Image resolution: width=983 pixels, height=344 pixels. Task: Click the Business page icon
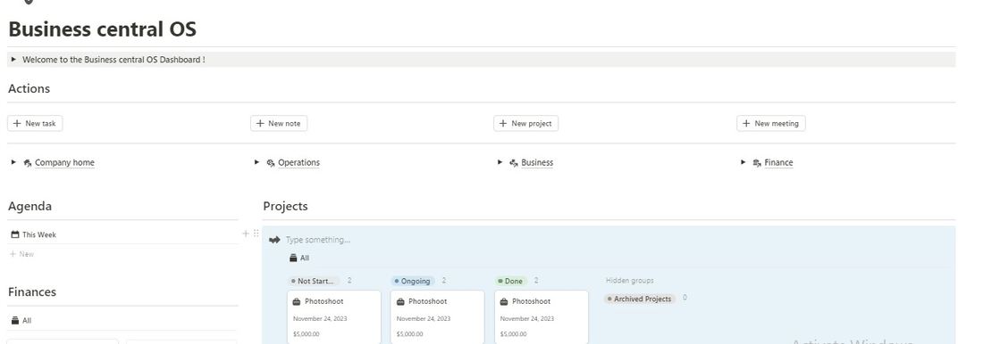click(x=514, y=162)
